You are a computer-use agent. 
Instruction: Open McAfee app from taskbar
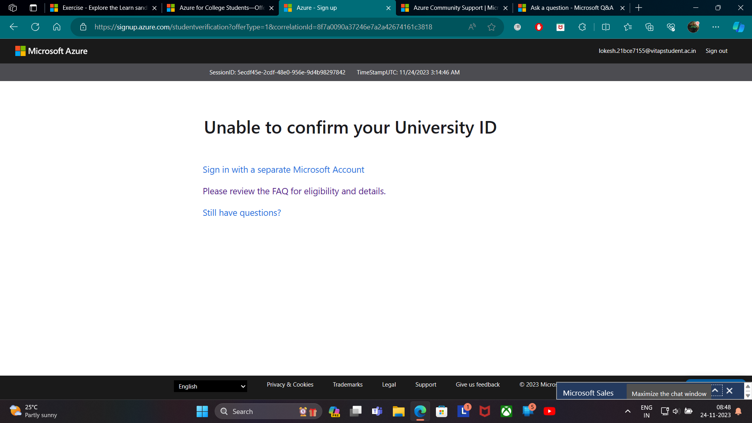pos(485,411)
